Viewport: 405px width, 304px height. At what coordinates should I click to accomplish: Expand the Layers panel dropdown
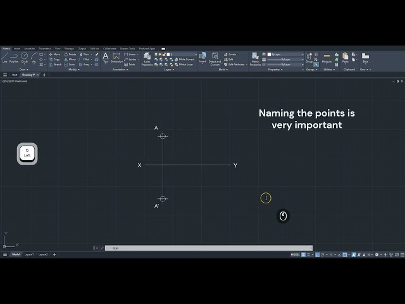pyautogui.click(x=170, y=70)
